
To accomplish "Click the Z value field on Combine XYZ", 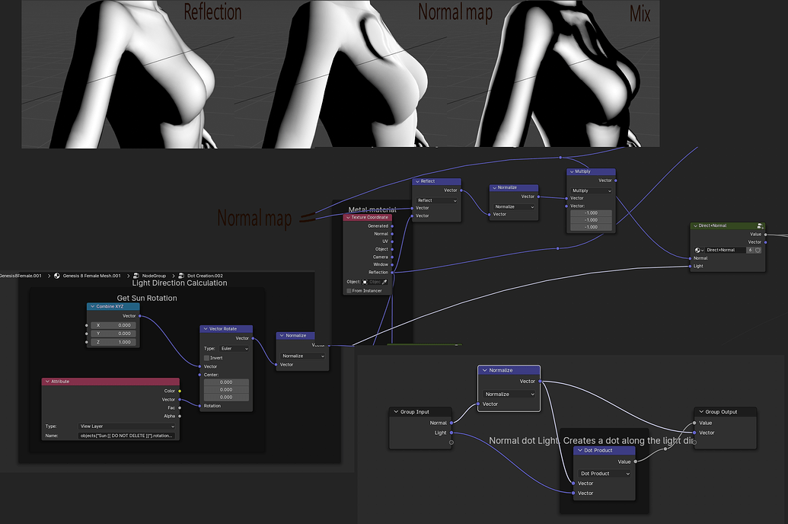I will pos(113,342).
